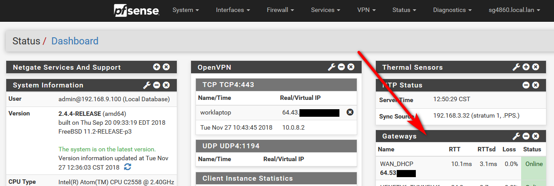Click the pfSense logo
The image size is (554, 186).
click(136, 10)
